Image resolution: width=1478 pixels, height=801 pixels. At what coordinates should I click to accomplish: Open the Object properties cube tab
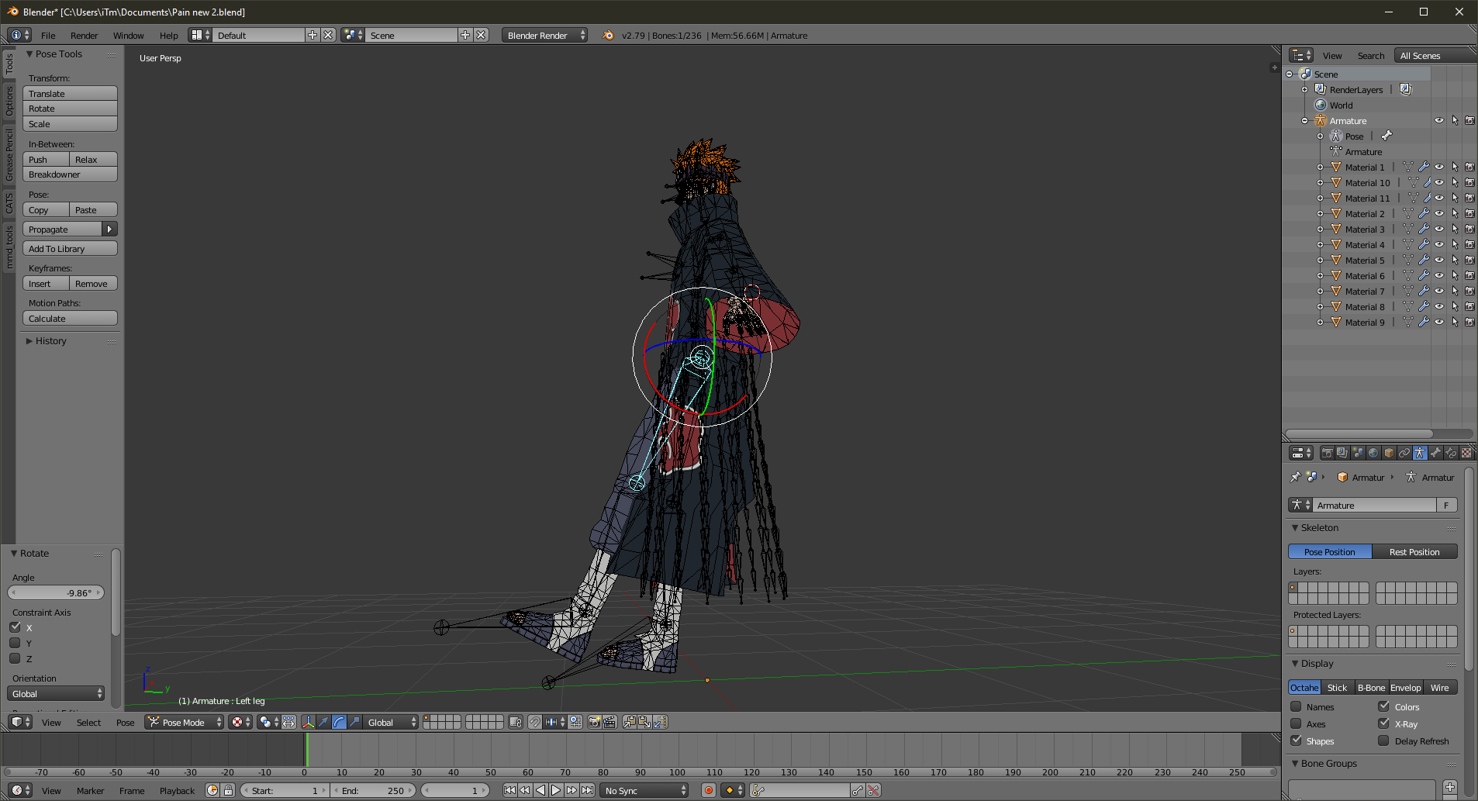point(1389,453)
